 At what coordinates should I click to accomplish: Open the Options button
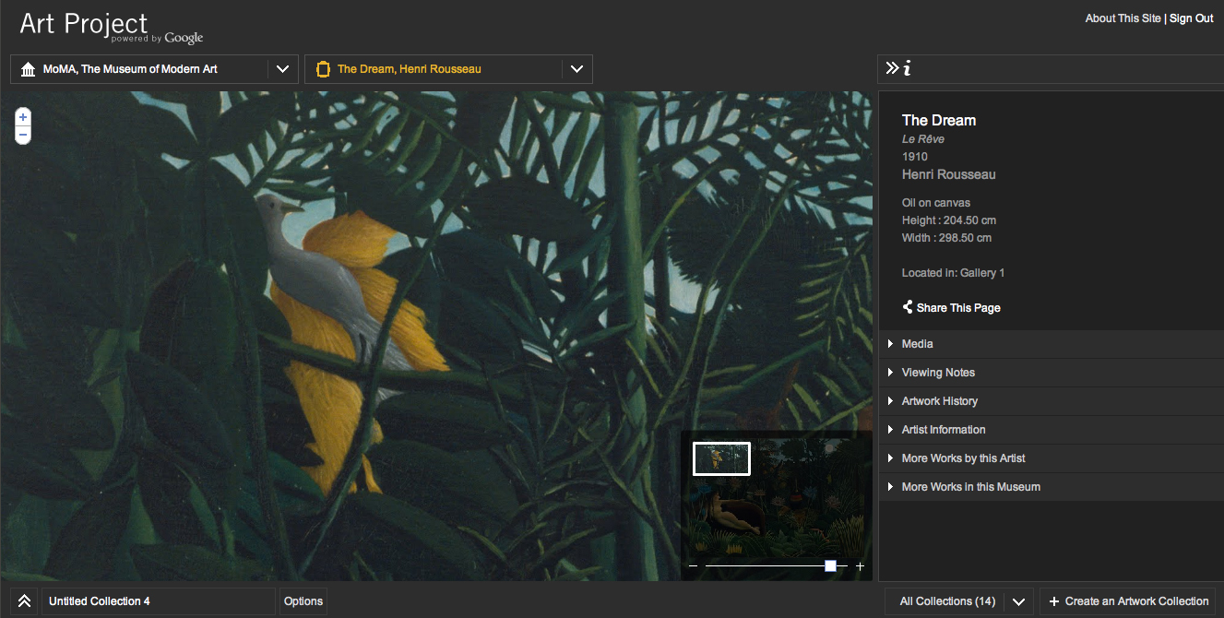click(x=303, y=601)
